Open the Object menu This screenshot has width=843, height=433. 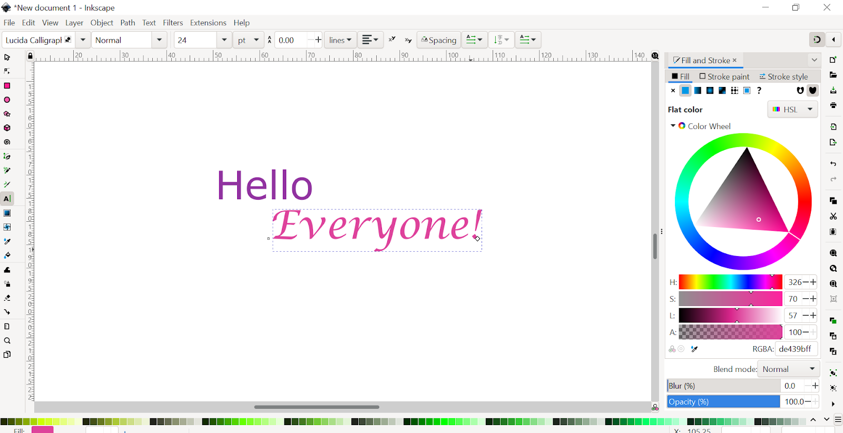click(x=102, y=23)
